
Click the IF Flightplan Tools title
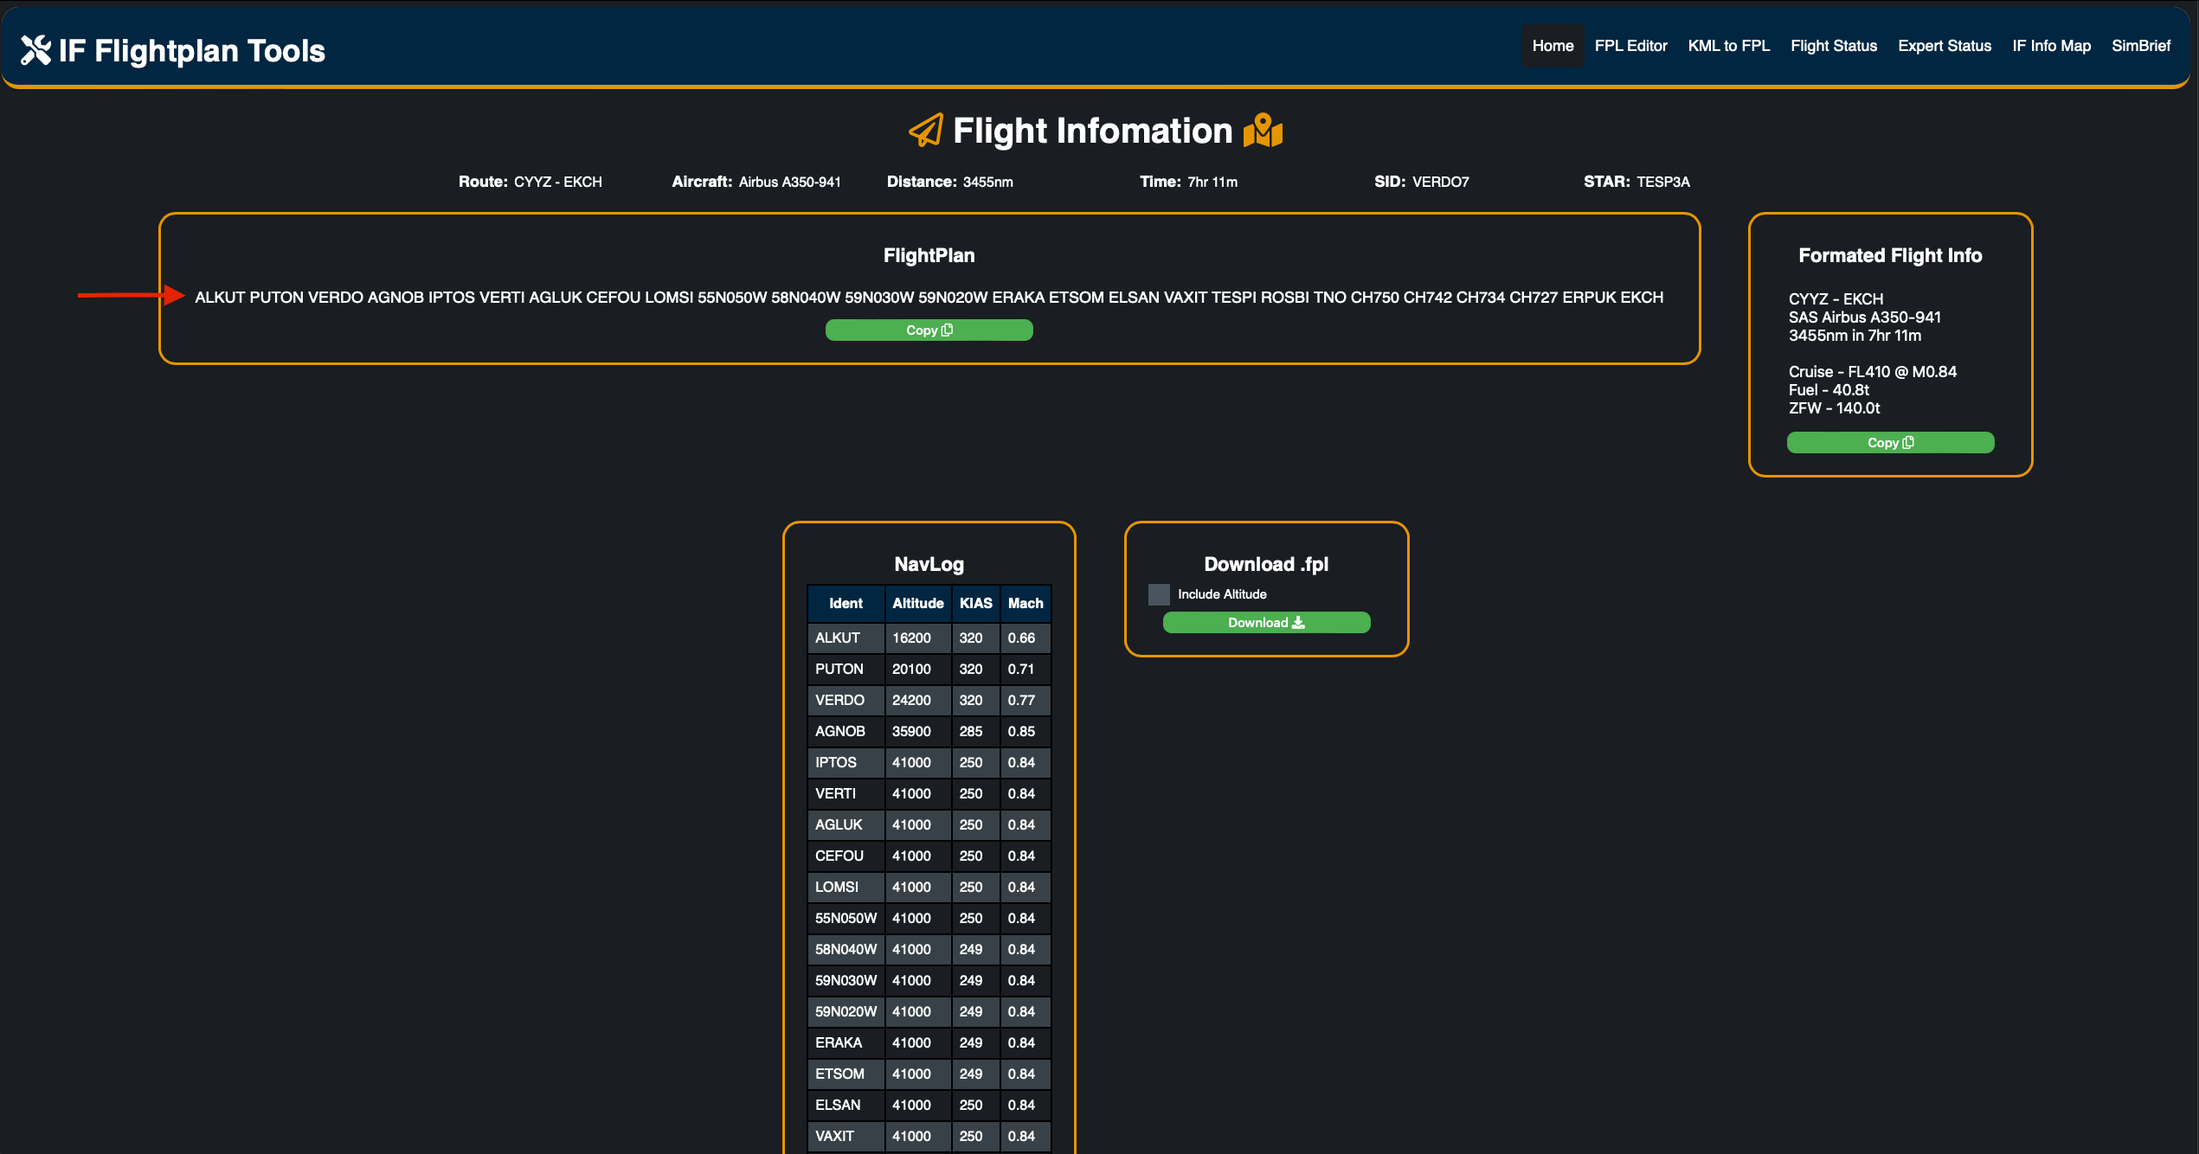tap(191, 51)
